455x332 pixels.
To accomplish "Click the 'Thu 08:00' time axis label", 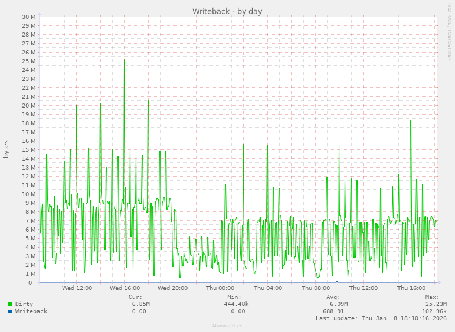I will pyautogui.click(x=316, y=288).
